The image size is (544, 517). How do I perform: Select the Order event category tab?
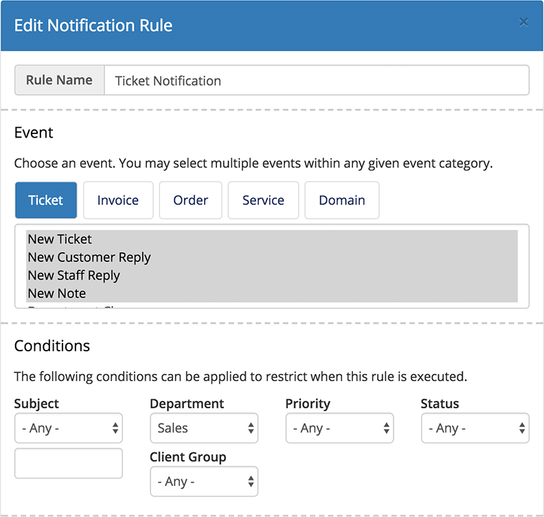pos(190,200)
